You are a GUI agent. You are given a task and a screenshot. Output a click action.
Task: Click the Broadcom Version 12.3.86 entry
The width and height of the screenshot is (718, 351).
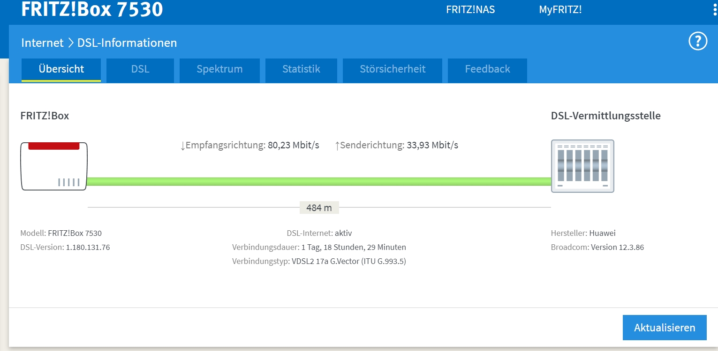click(597, 247)
